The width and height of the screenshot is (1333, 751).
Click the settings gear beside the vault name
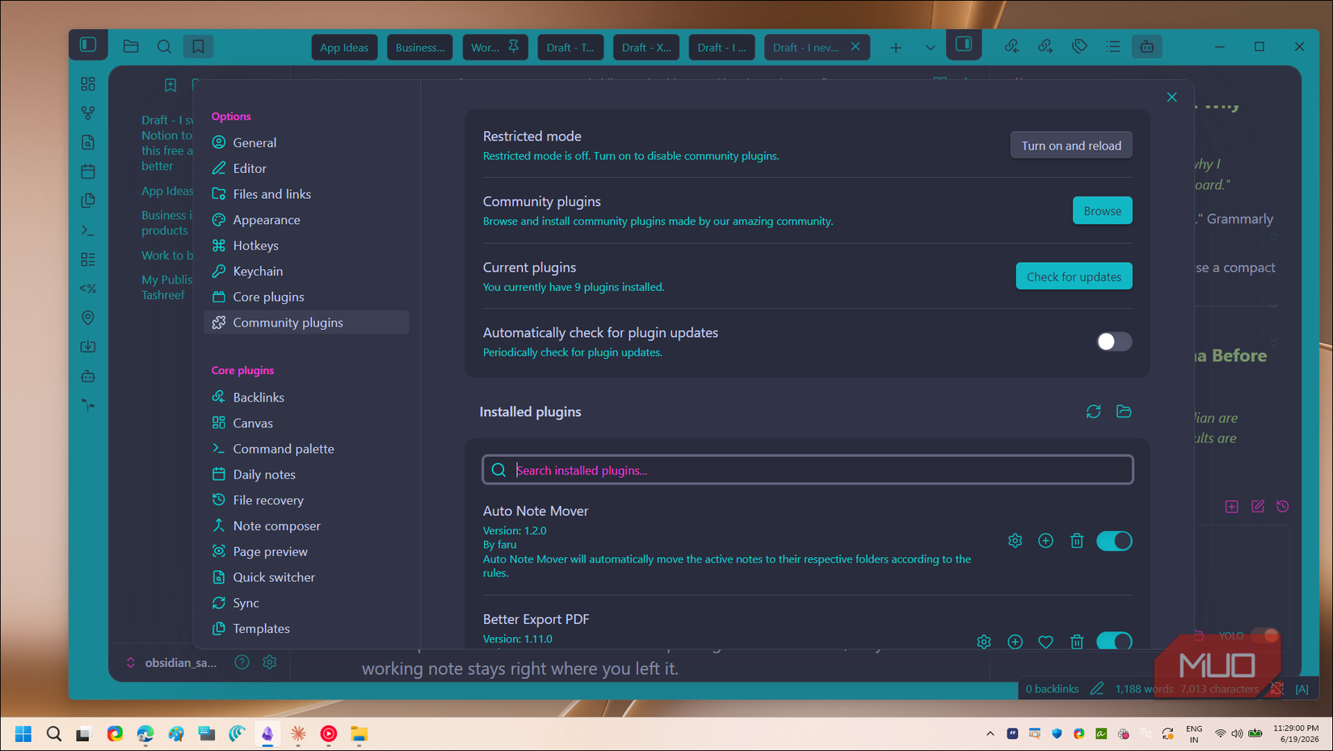[x=270, y=662]
